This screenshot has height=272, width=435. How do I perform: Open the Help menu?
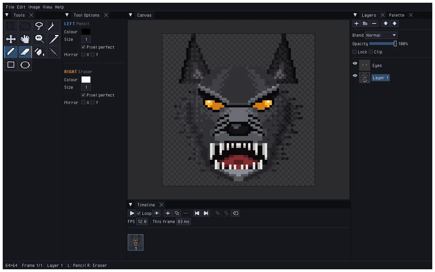pyautogui.click(x=59, y=7)
